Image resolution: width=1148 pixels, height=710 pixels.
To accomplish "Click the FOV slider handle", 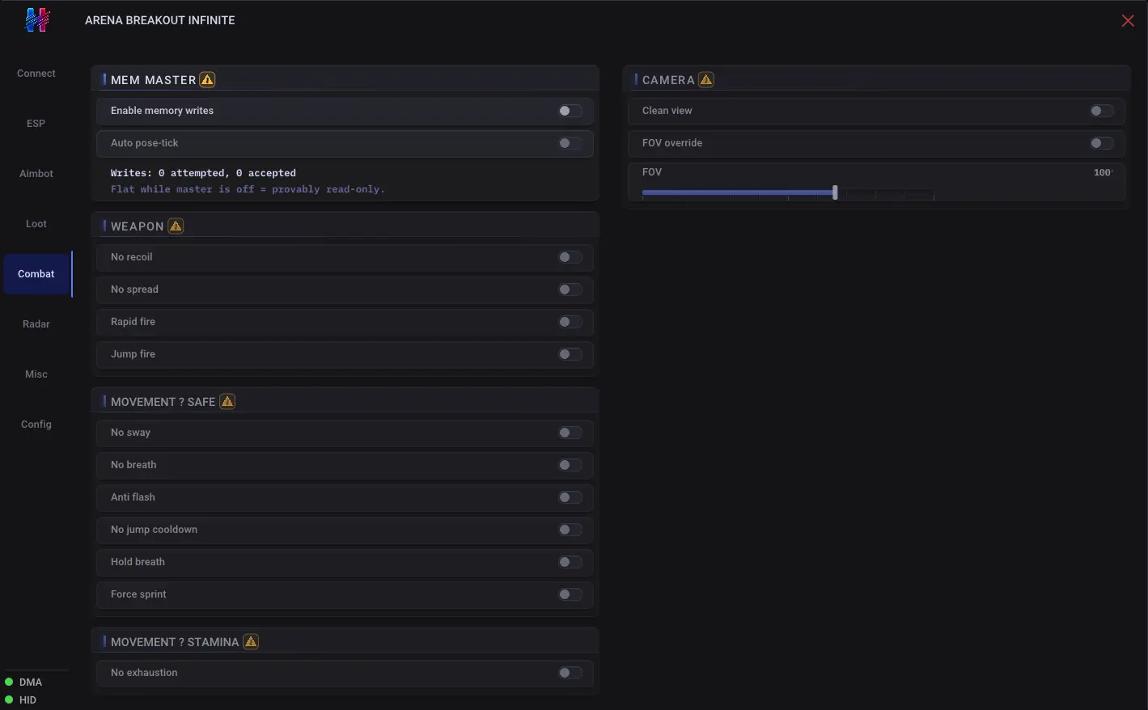I will pos(835,192).
